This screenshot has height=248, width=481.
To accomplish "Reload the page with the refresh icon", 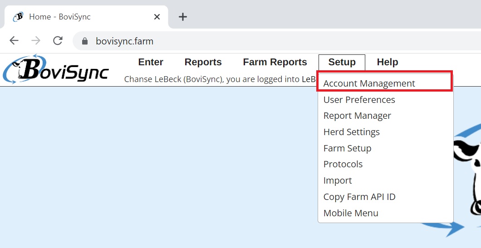I will pos(58,40).
